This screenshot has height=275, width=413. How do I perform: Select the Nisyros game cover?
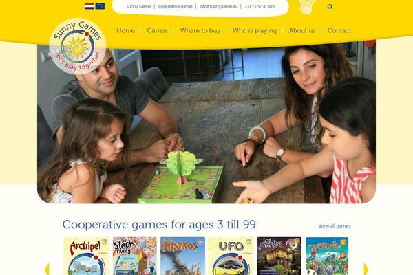point(182,256)
